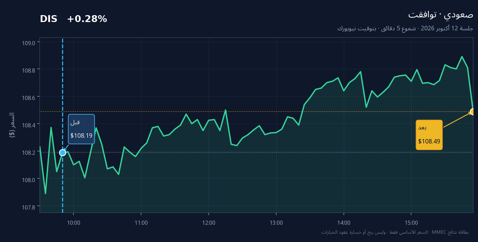The height and width of the screenshot is (242, 478).
Task: Click the 108.6 price axis tick
Action: (x=28, y=97)
